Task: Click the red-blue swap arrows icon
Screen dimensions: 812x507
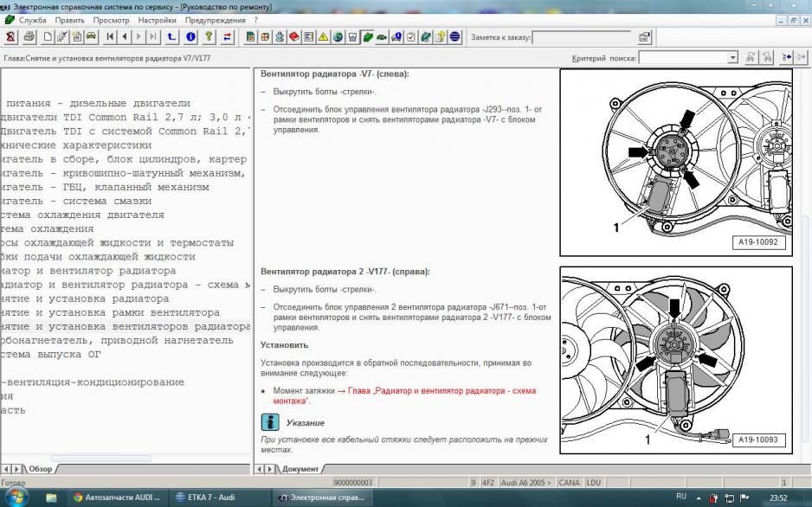Action: 228,37
